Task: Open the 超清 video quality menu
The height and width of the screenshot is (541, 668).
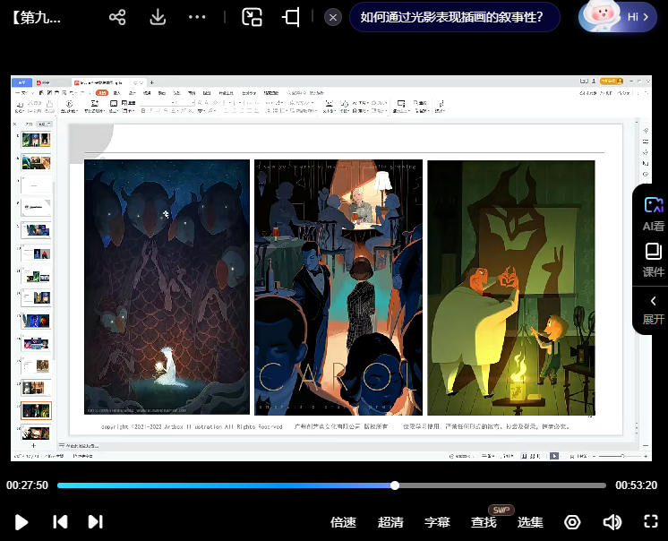Action: [390, 522]
